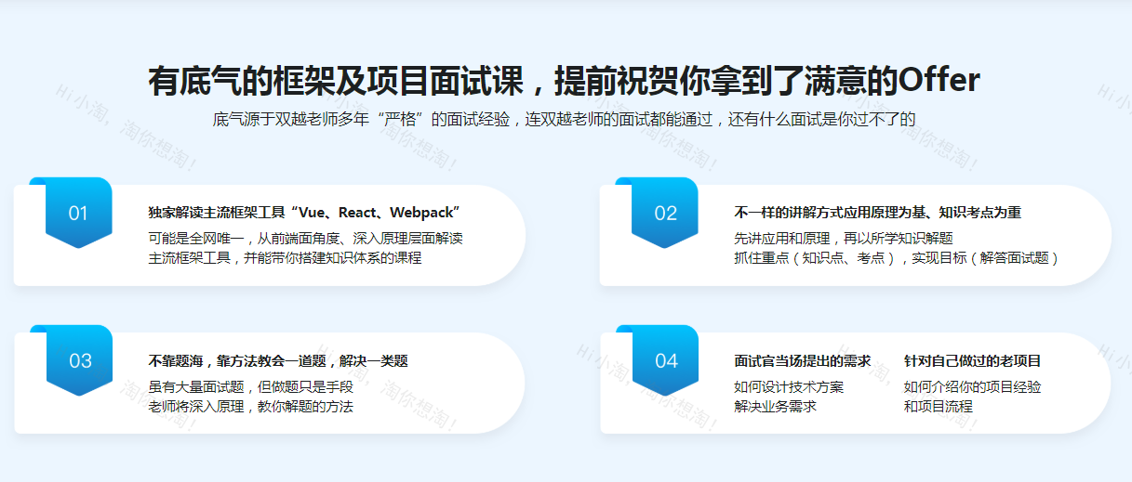Click the text 如何介绍你的项目经验

pos(972,386)
